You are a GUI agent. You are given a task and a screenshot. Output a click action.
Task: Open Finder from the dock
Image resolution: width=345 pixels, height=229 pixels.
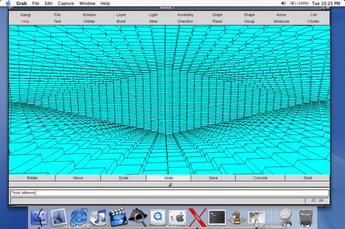point(39,217)
